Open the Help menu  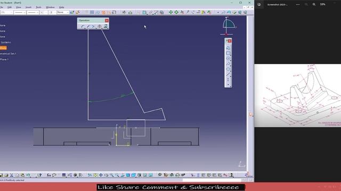(61, 7)
